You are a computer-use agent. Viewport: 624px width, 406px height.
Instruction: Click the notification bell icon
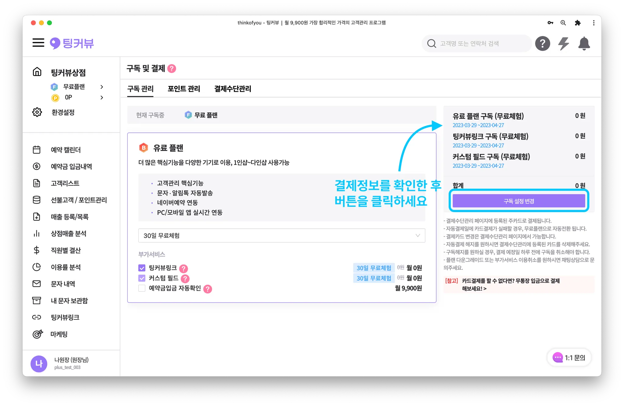click(584, 43)
